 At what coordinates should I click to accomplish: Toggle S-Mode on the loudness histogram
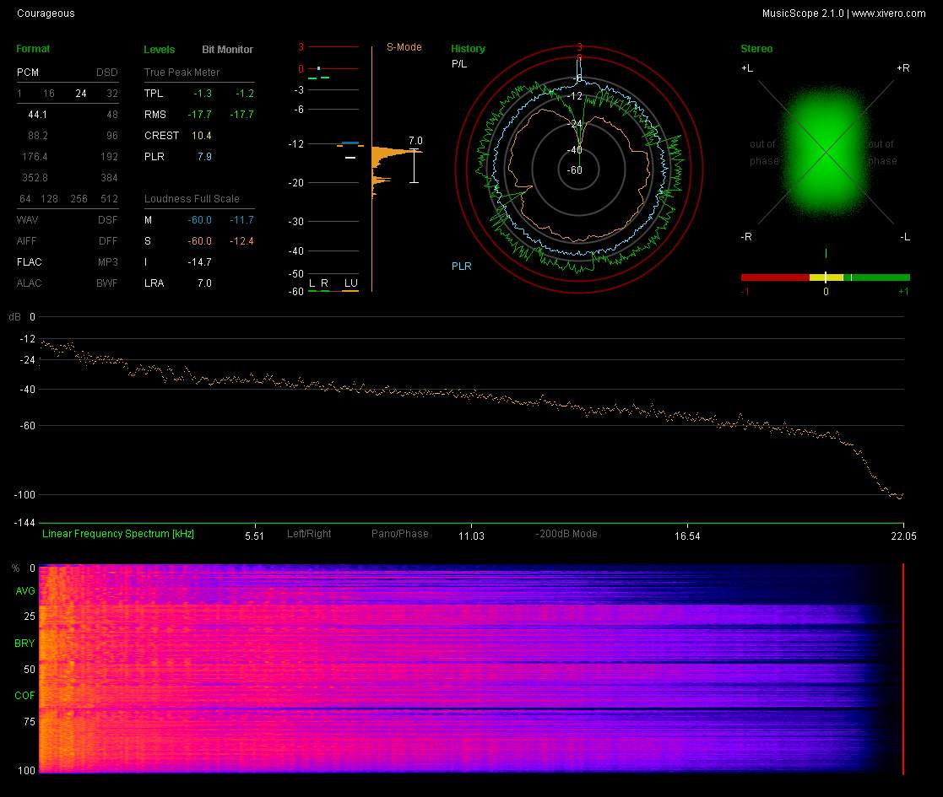pos(404,47)
